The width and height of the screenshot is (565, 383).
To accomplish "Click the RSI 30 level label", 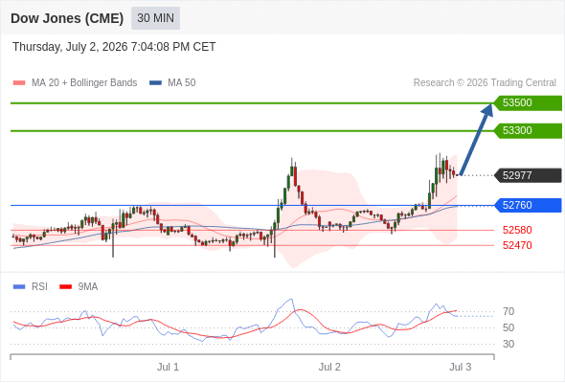I will pyautogui.click(x=508, y=344).
